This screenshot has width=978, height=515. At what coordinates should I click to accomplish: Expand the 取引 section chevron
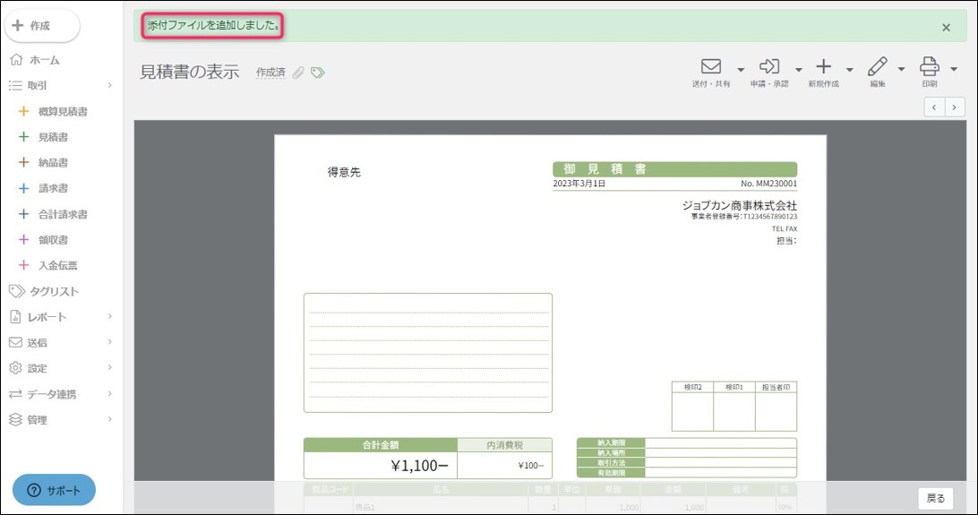click(x=110, y=85)
